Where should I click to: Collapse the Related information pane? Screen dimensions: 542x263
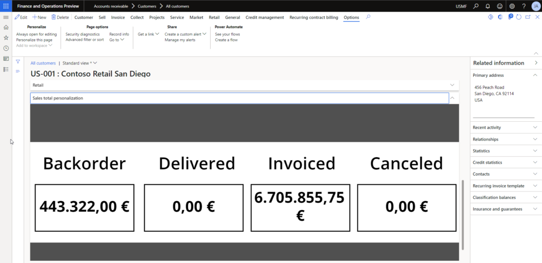[536, 63]
